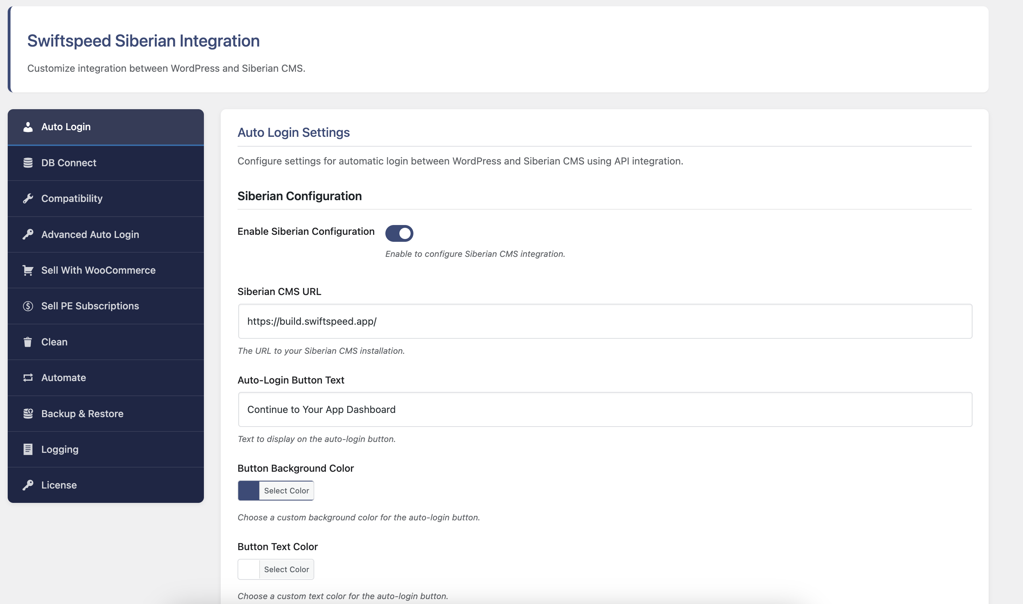Click 'Text to display on the auto-login button.' hint
Viewport: 1023px width, 604px height.
[x=317, y=439]
